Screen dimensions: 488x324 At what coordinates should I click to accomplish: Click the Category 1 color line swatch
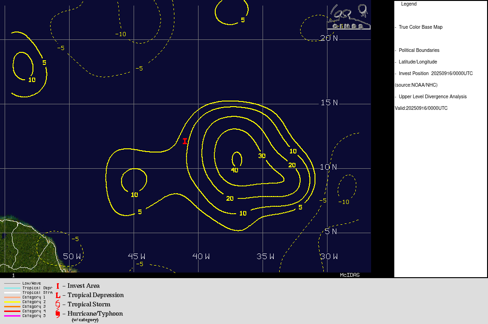tap(12, 297)
